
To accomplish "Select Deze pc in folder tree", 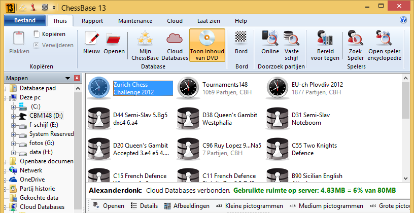I will coord(30,97).
